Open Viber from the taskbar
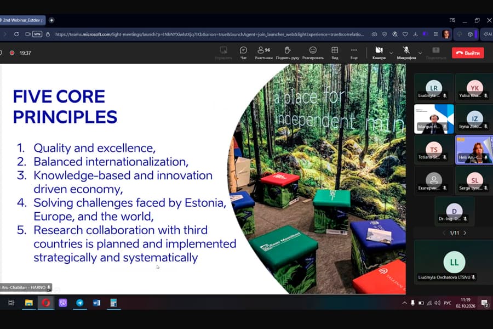Screen dimensions: 493x329 pos(63,303)
